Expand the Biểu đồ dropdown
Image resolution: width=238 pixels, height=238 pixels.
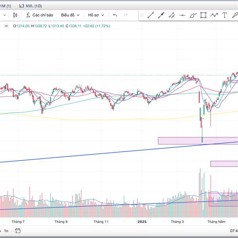coord(70,15)
